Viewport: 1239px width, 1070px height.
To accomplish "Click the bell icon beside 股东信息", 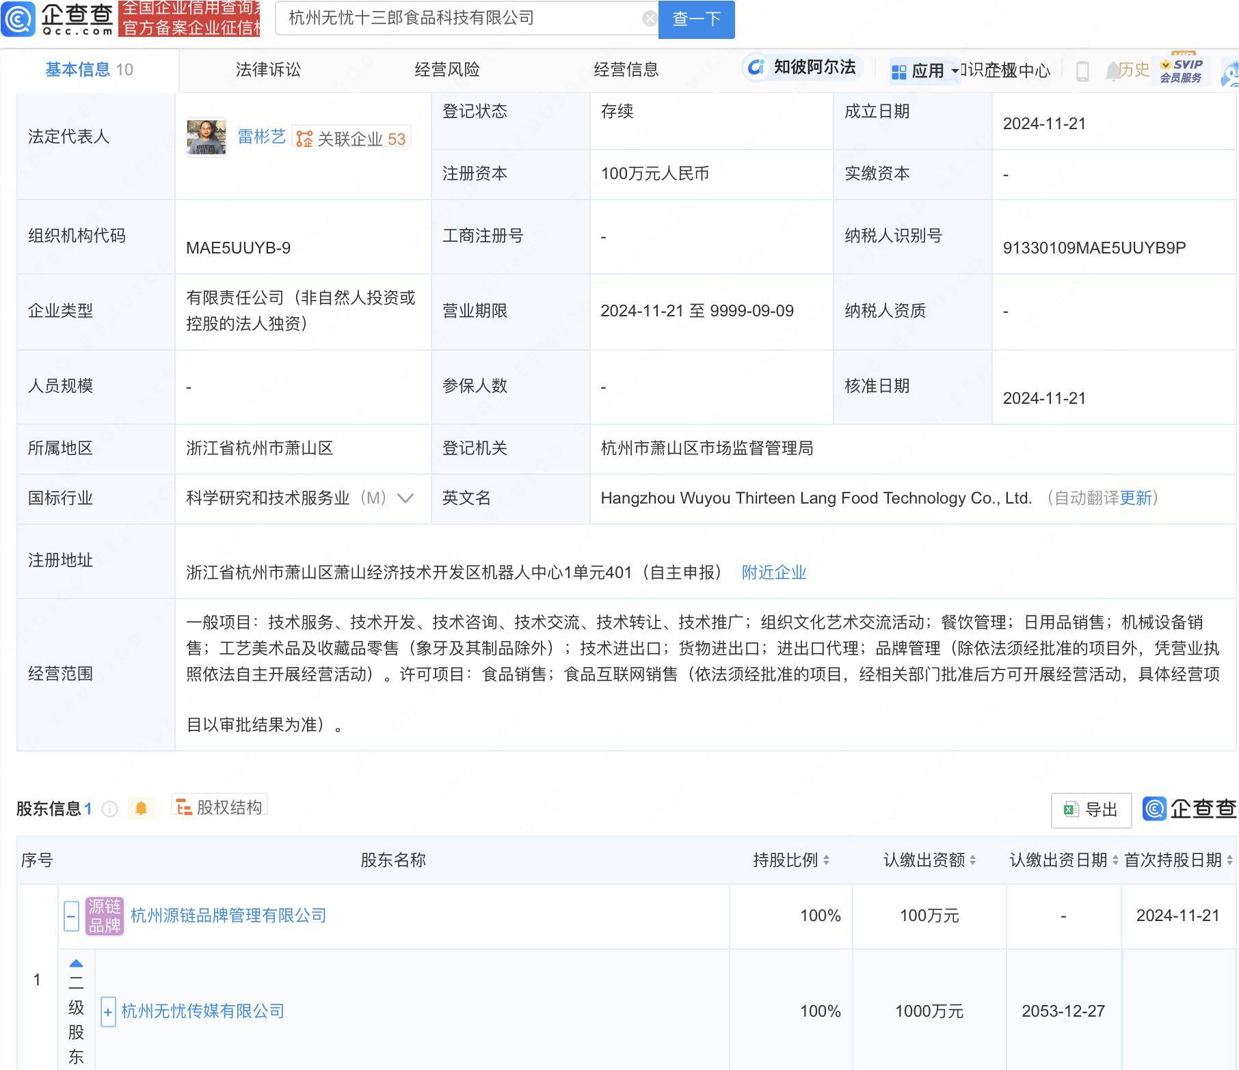I will click(142, 808).
